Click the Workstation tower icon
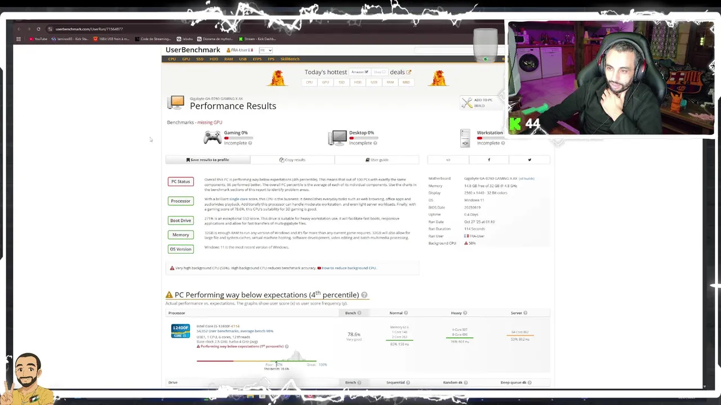 pos(465,138)
